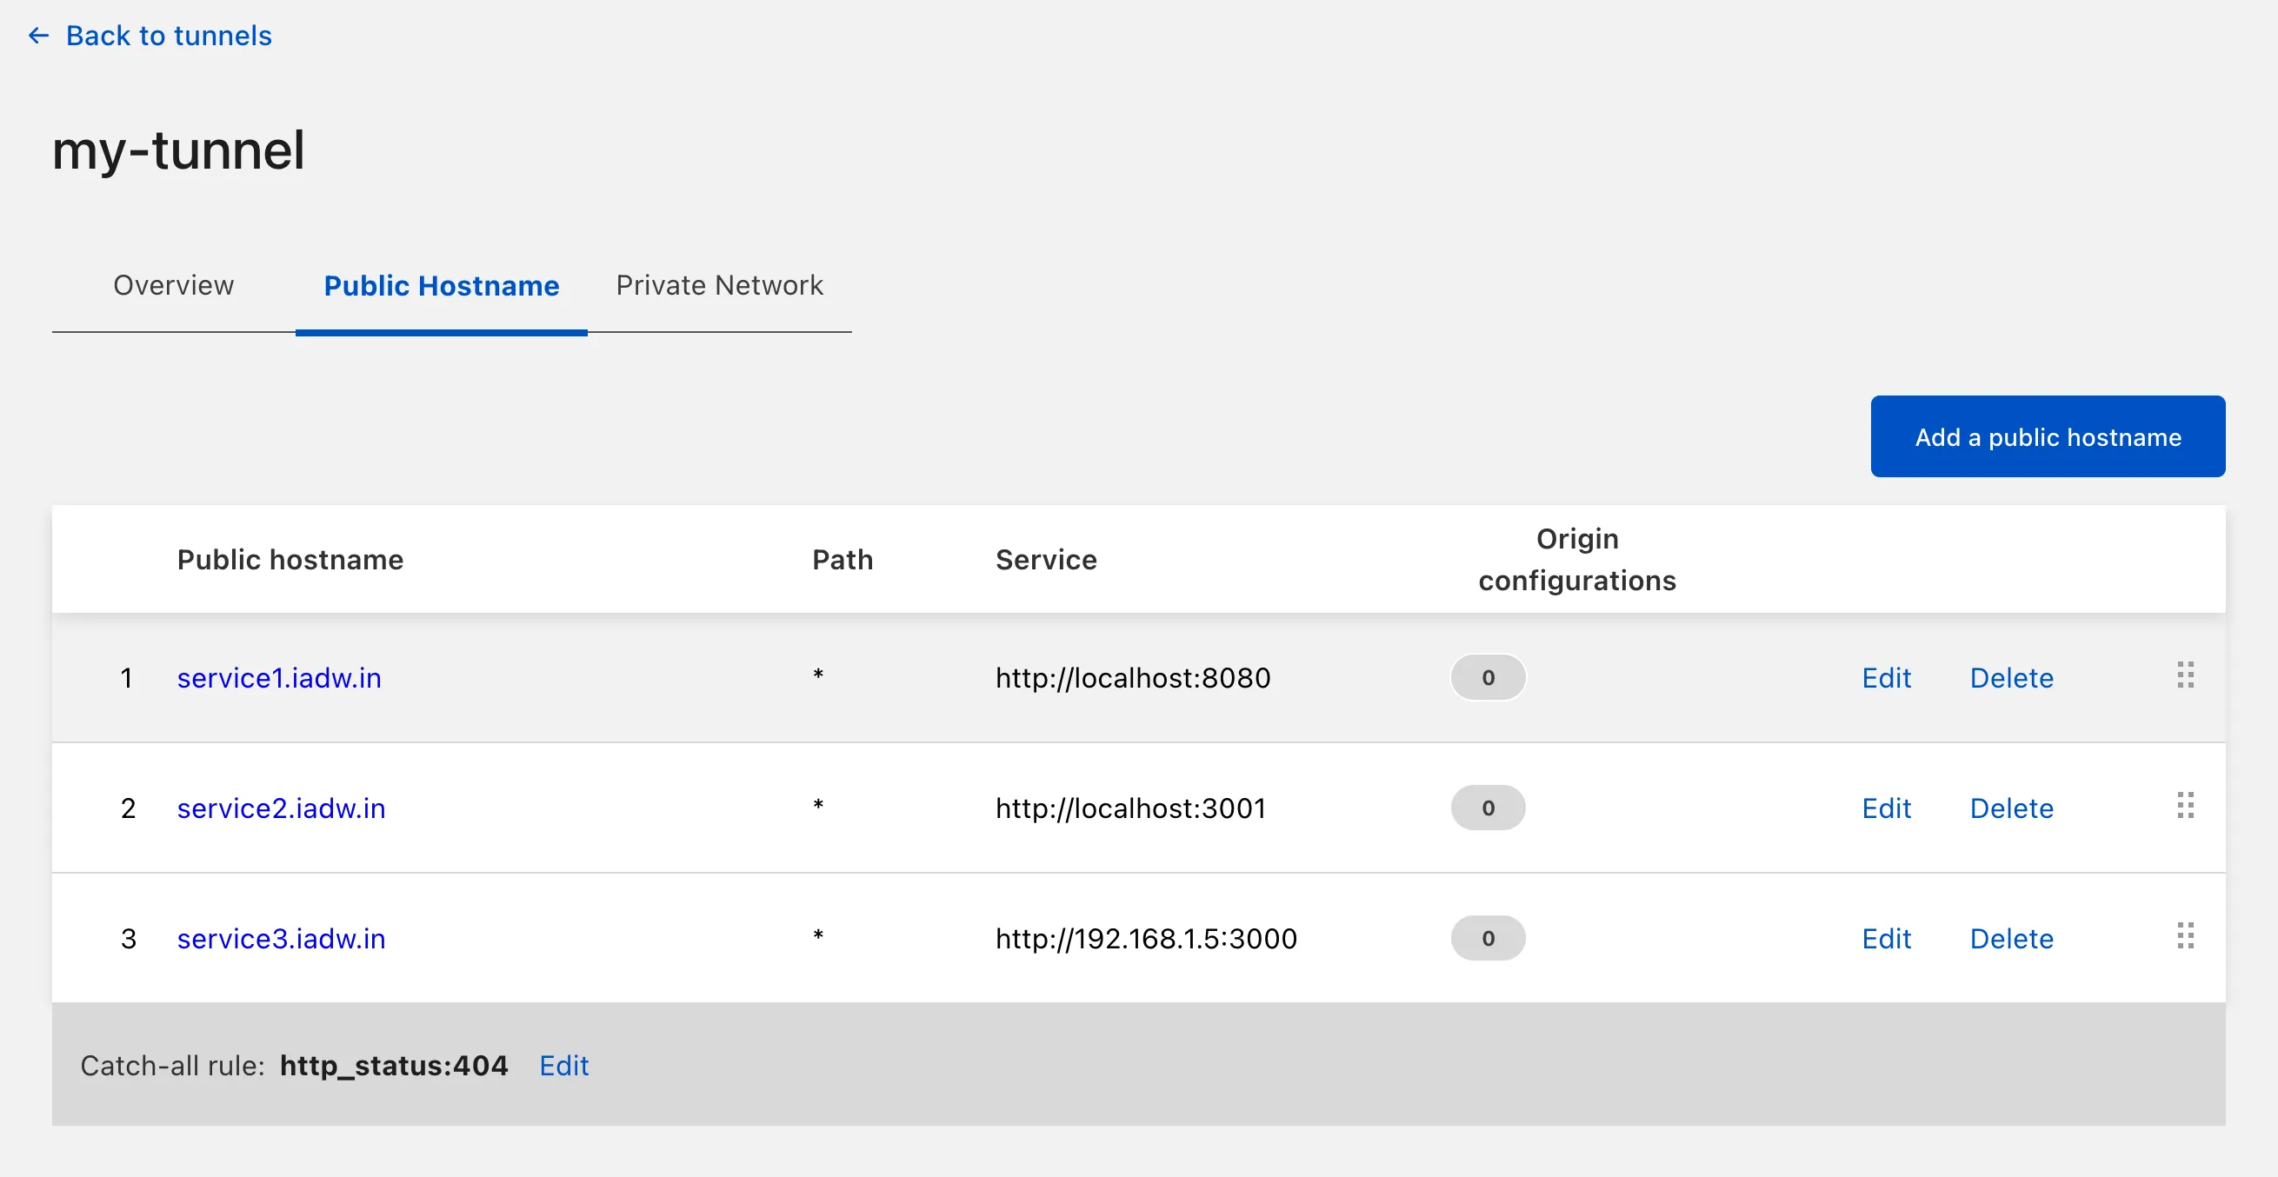The width and height of the screenshot is (2278, 1177).
Task: Edit the service3.iadw.in hostname
Action: [1886, 938]
